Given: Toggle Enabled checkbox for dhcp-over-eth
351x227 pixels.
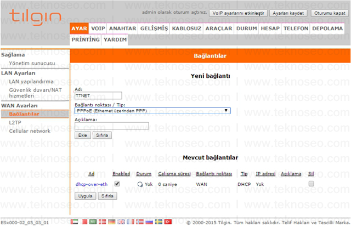Looking at the screenshot, I should point(117,184).
